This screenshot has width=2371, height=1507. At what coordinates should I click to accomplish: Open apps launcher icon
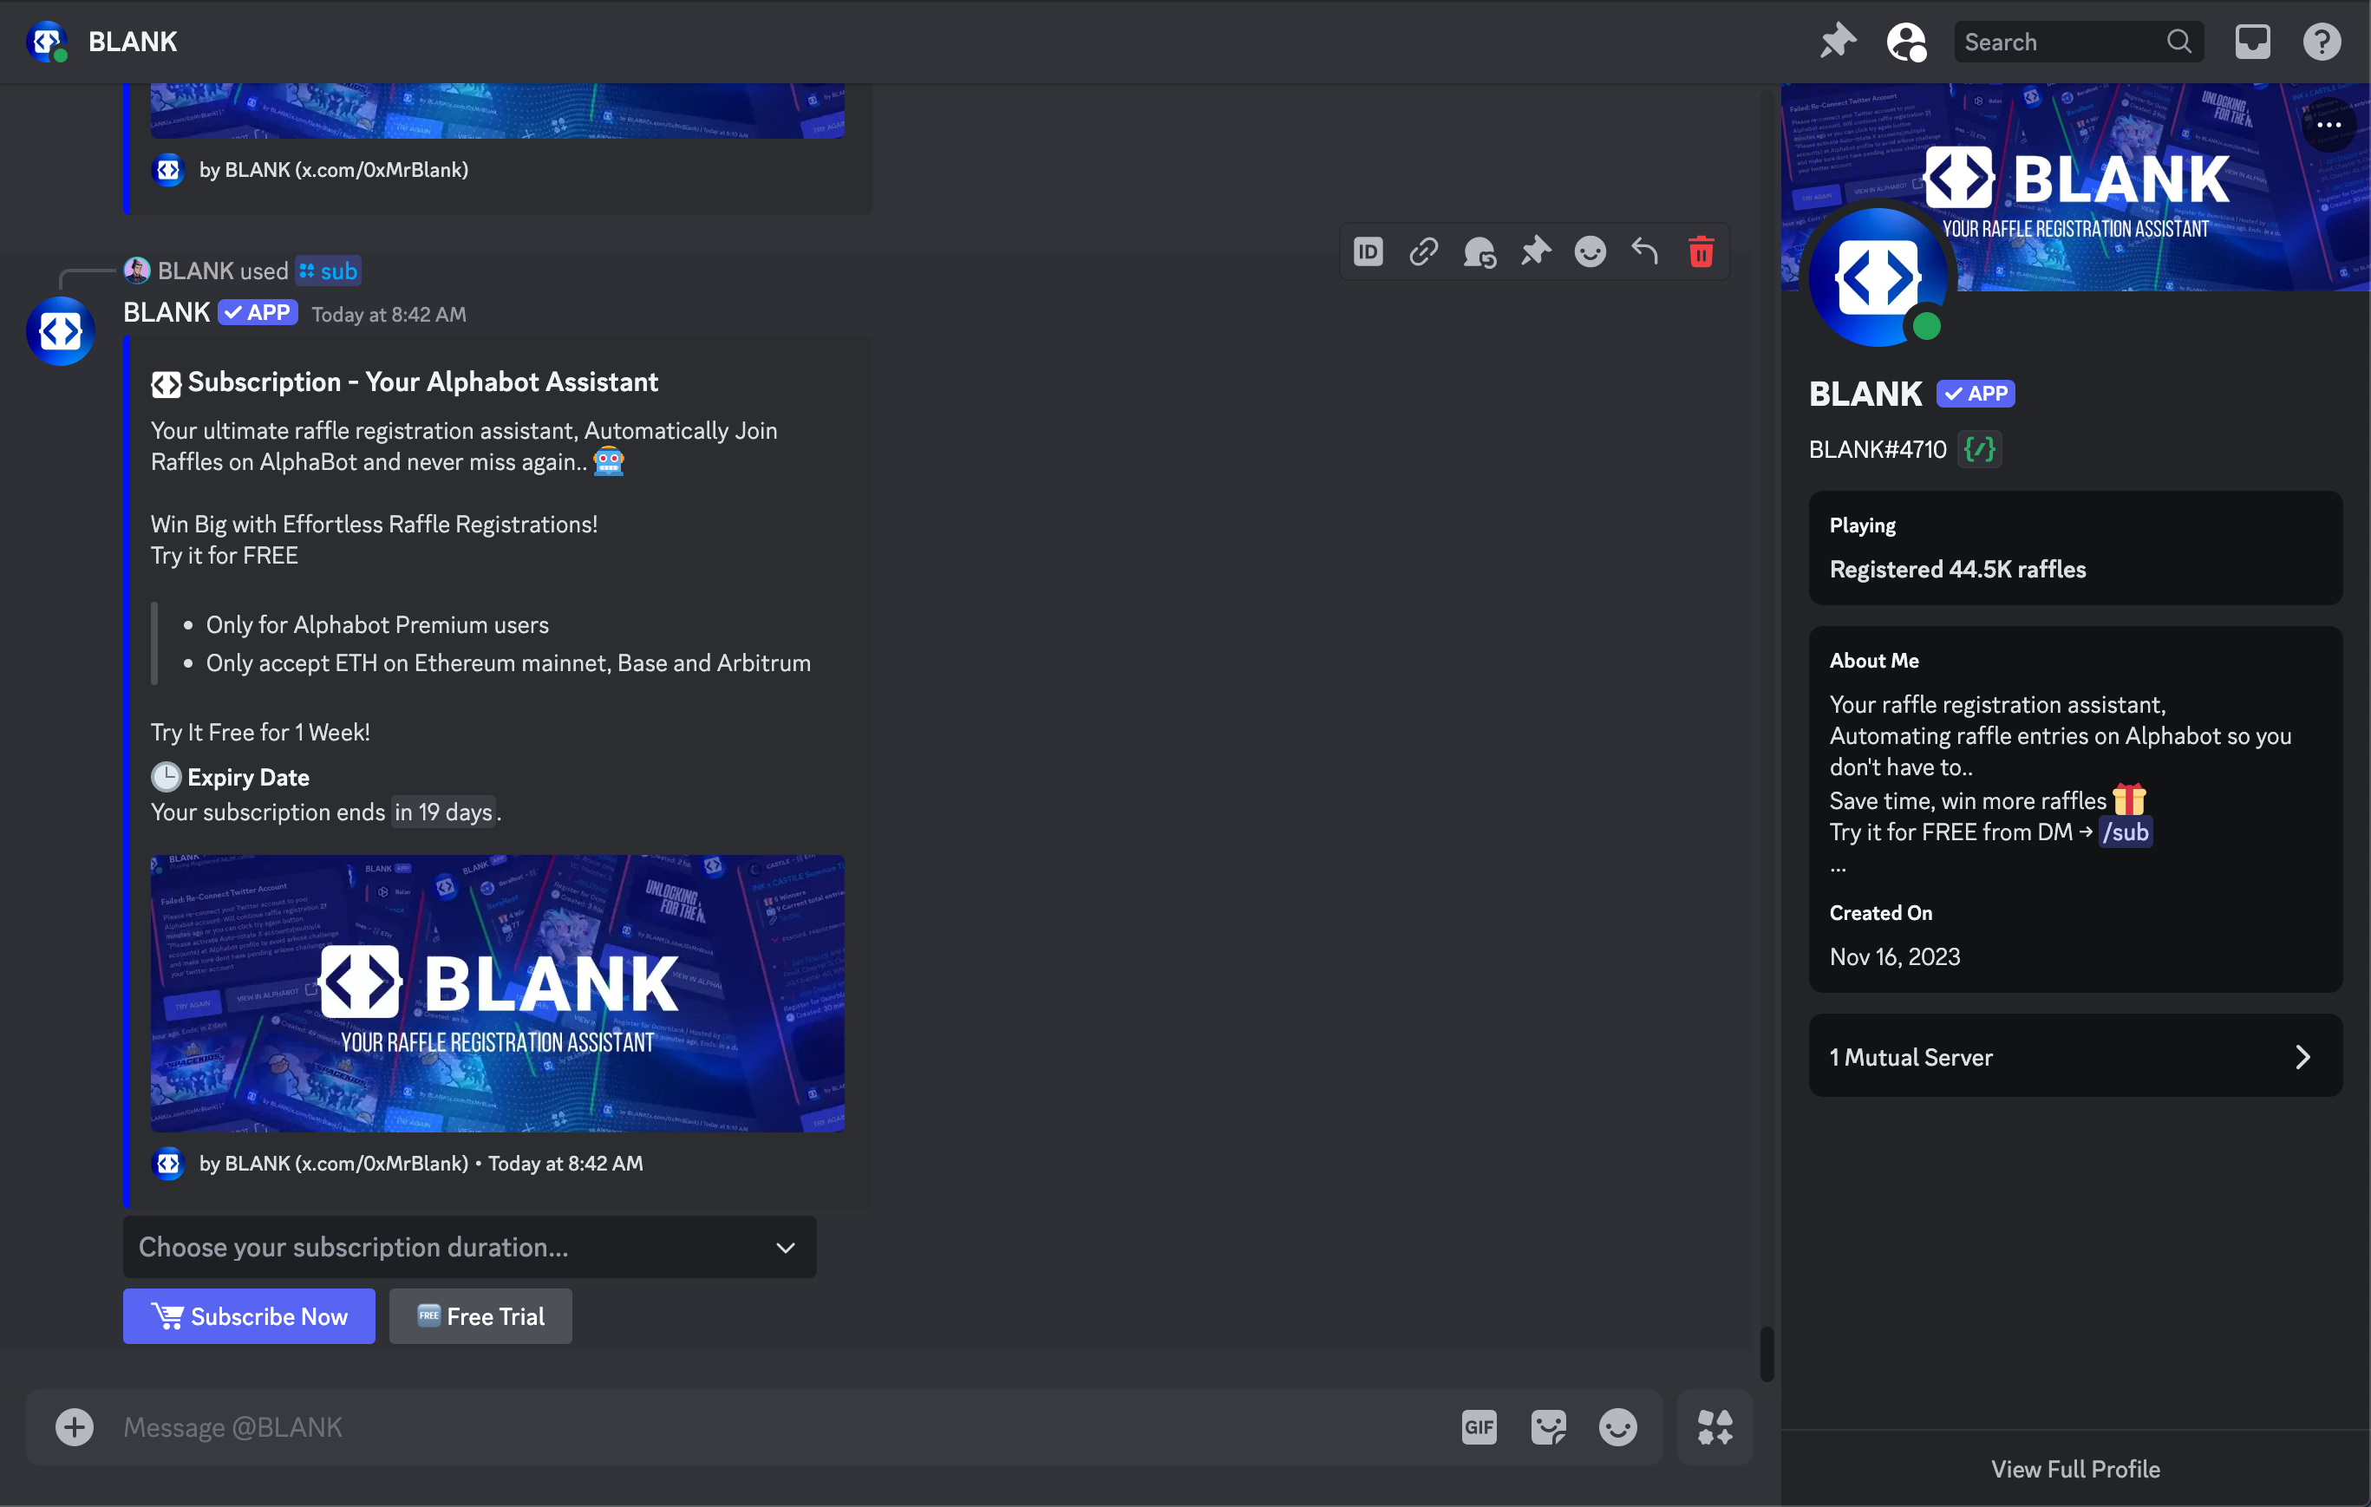coord(1715,1426)
